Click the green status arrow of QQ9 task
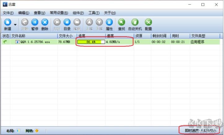This screenshot has width=224, height=135. pyautogui.click(x=5, y=42)
